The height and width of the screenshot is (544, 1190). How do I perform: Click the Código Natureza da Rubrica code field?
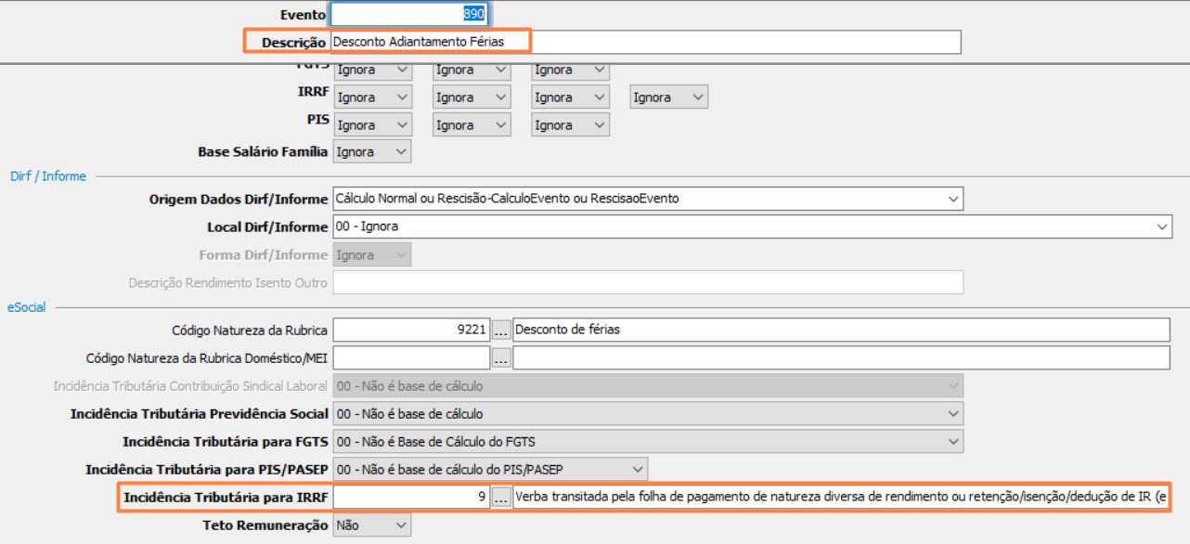click(x=410, y=330)
